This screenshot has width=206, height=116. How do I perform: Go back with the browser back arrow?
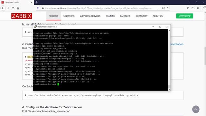tap(3, 8)
